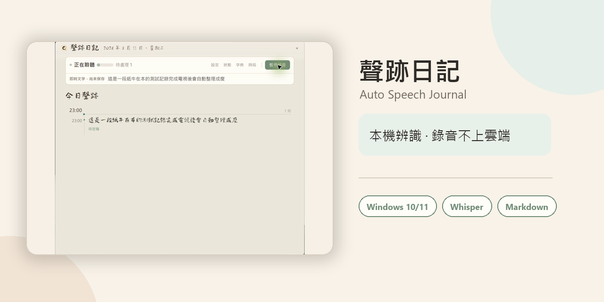Click the Windows 10/11 badge
The image size is (604, 302).
coord(398,207)
